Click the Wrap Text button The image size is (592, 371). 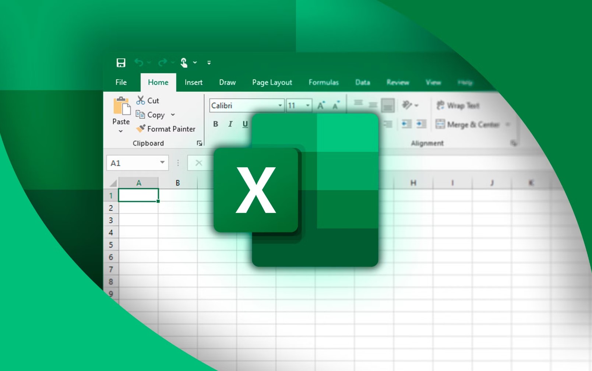[x=458, y=106]
